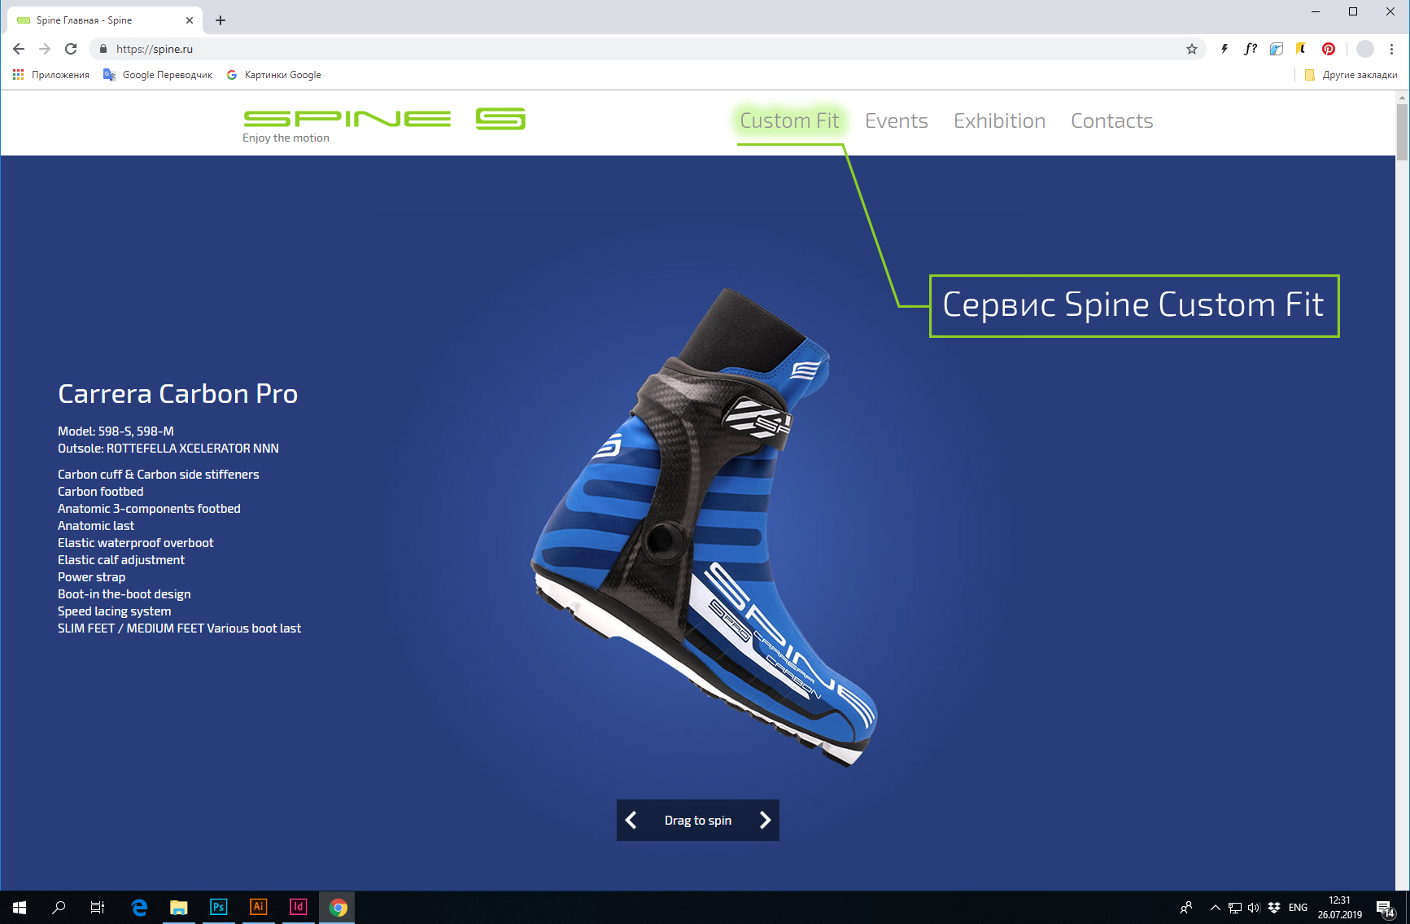Click the Carrera Carbon Pro heading

(177, 394)
